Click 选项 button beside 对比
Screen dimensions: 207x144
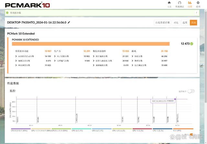[x=185, y=22]
